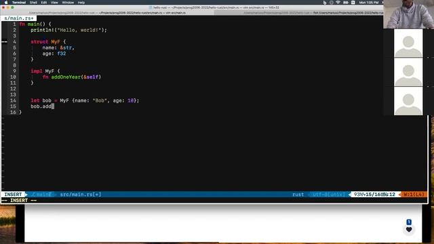Viewport: 434px width, 244px height.
Task: Click the git branch main segment
Action: [x=41, y=195]
